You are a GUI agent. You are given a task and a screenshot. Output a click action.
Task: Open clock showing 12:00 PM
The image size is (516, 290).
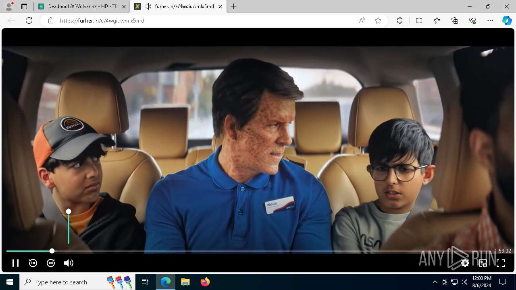(481, 282)
